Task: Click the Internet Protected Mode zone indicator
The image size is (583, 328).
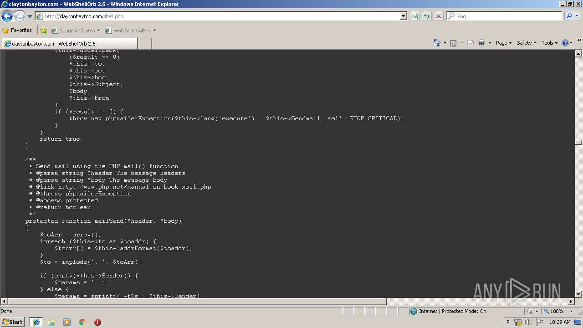Action: [448, 311]
